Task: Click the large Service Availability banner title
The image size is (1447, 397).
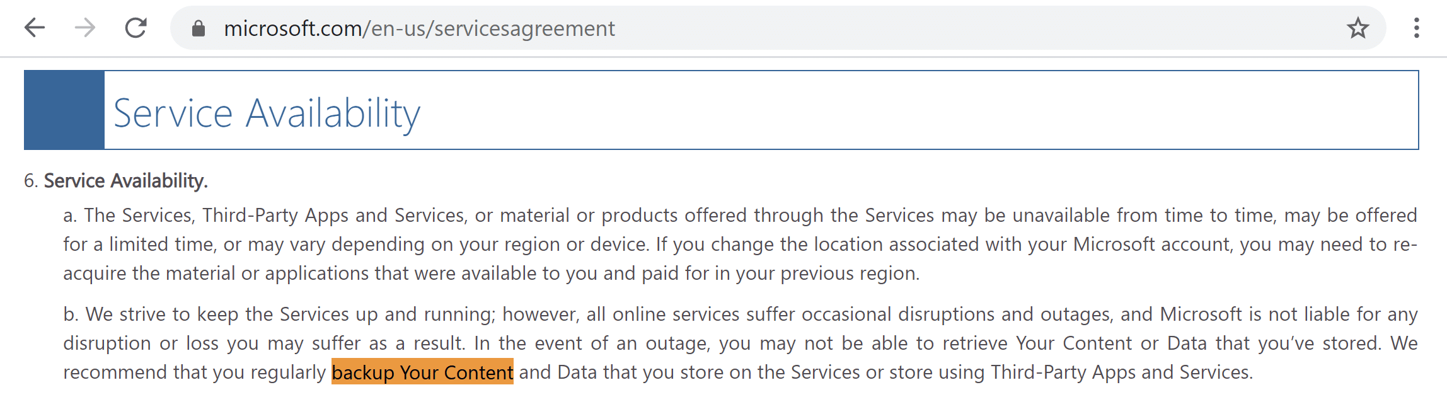Action: pos(267,113)
